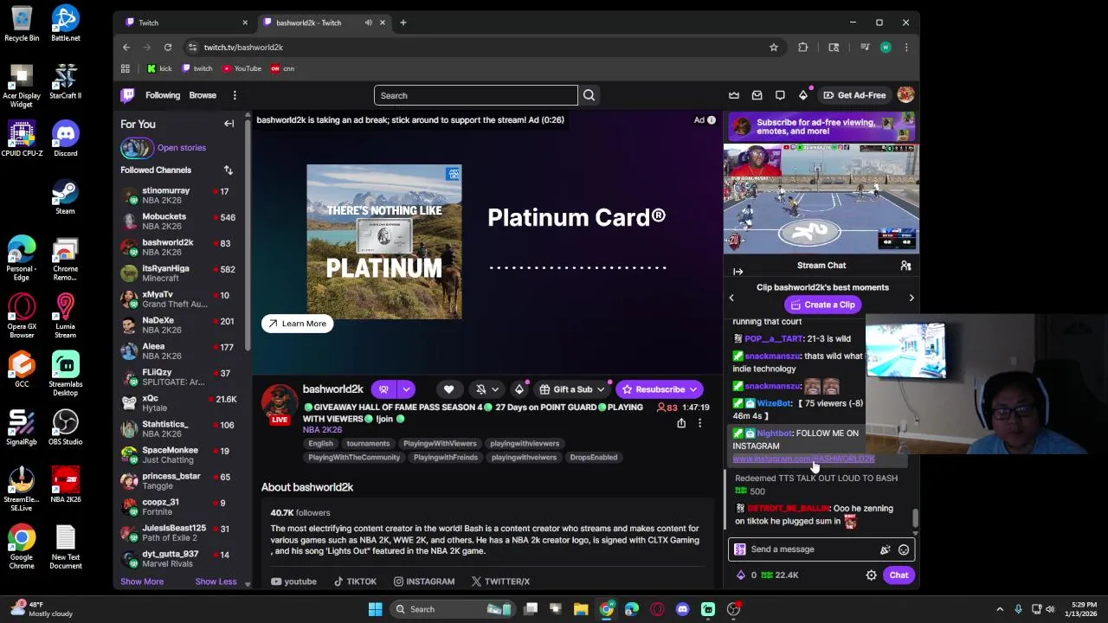The width and height of the screenshot is (1108, 623).
Task: Open the chat community users icon
Action: tap(905, 266)
